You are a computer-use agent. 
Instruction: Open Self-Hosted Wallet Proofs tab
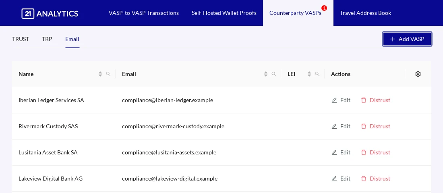[224, 13]
